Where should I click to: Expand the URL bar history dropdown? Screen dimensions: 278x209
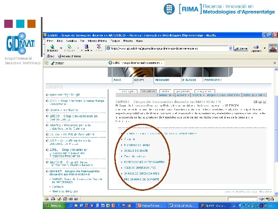pos(231,48)
